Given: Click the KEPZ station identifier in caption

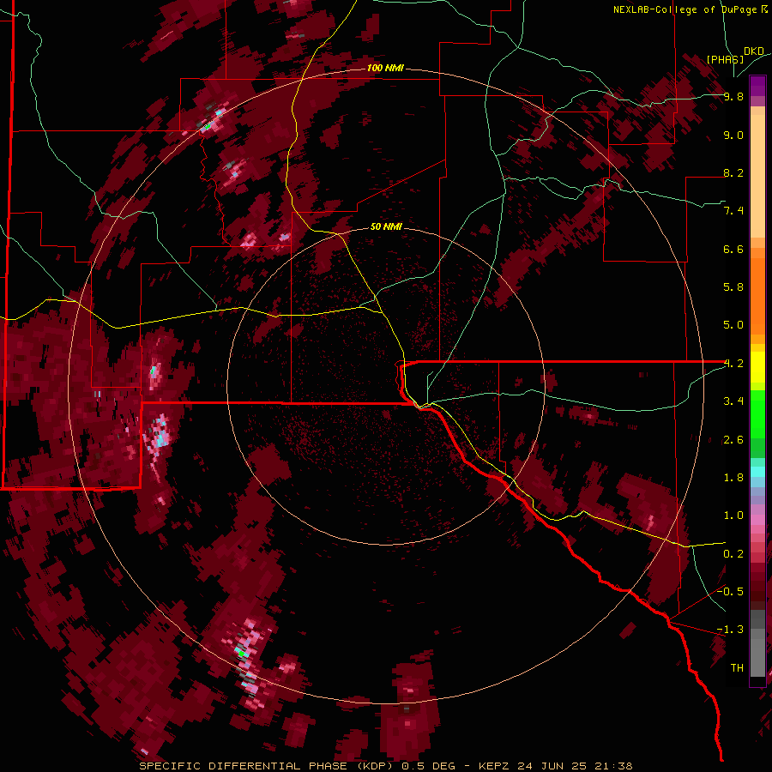Looking at the screenshot, I should point(495,766).
